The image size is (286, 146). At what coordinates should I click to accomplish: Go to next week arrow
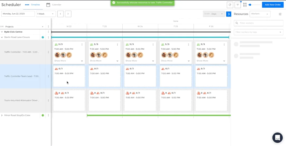(68, 14)
